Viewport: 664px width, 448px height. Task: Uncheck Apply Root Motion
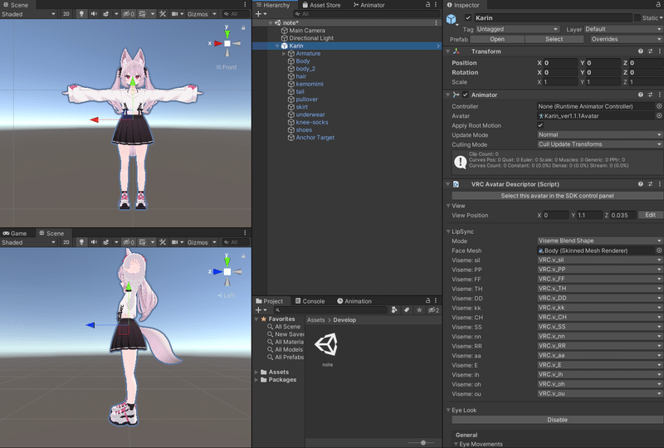[x=540, y=125]
